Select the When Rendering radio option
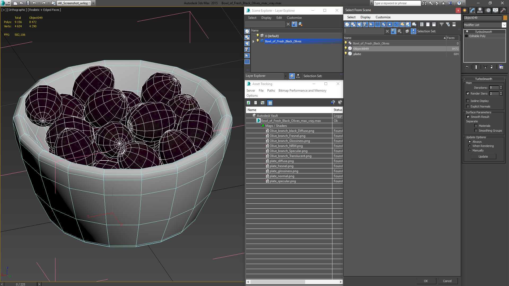509x286 pixels. pos(469,146)
